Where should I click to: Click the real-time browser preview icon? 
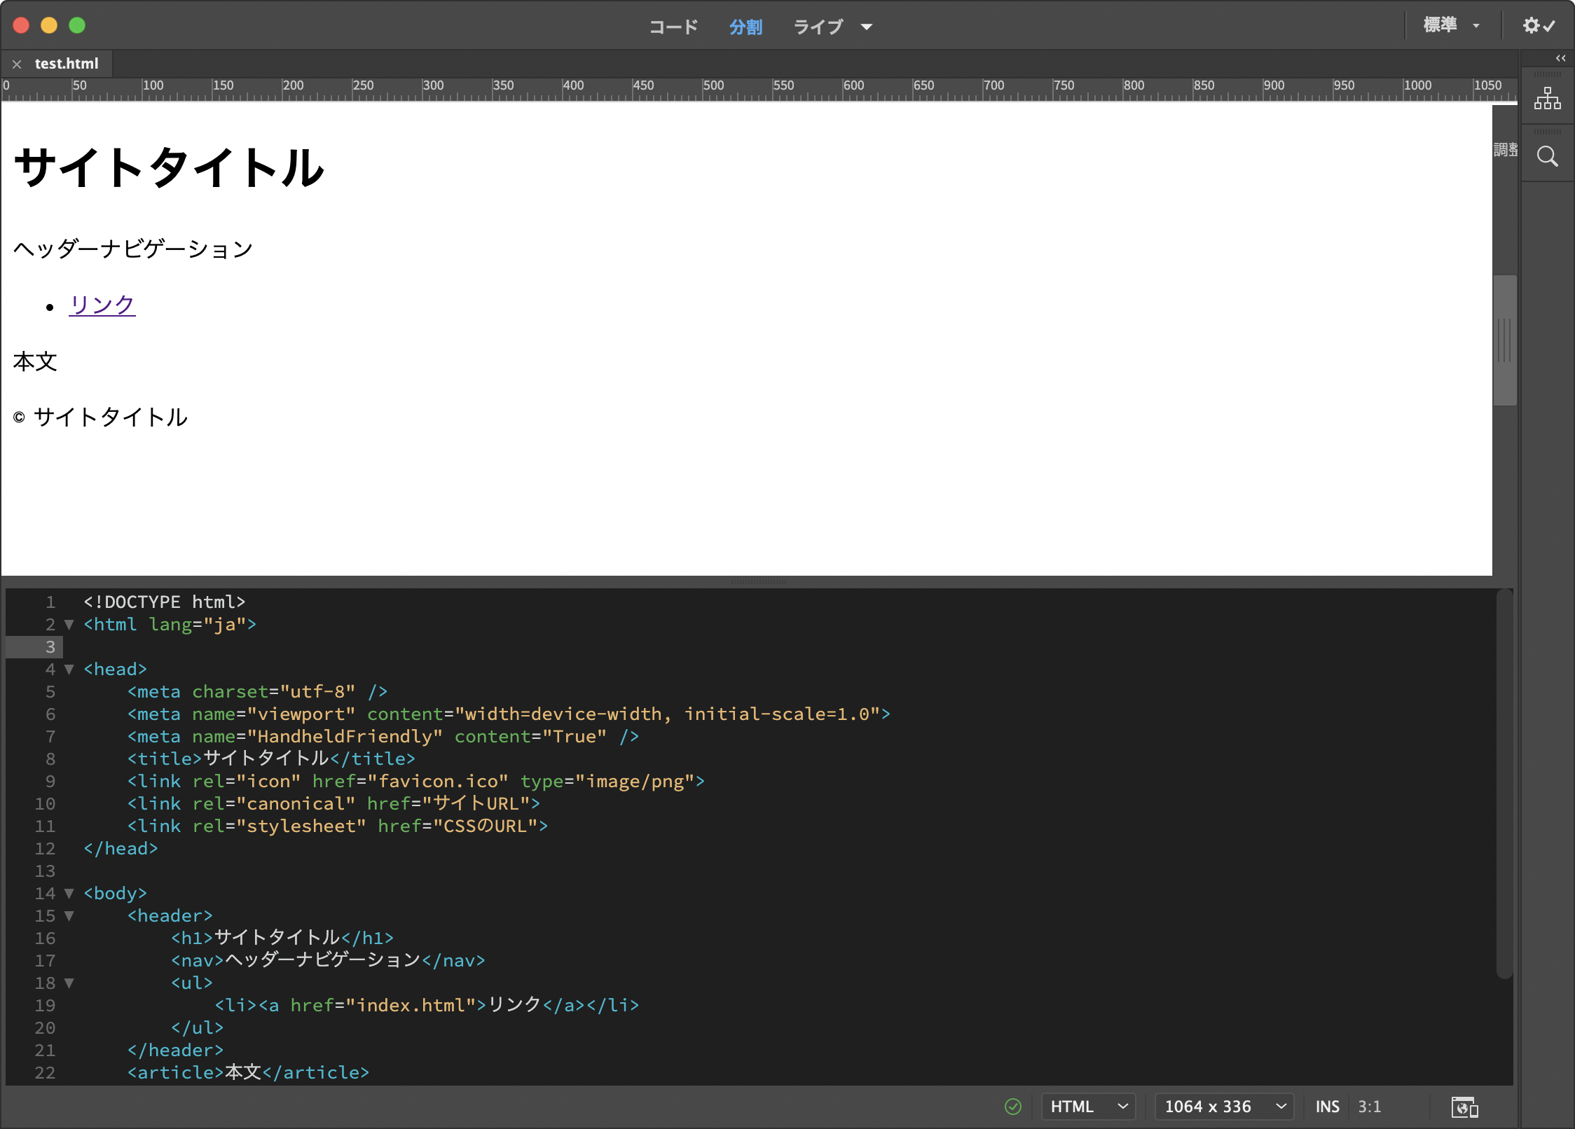point(1466,1107)
